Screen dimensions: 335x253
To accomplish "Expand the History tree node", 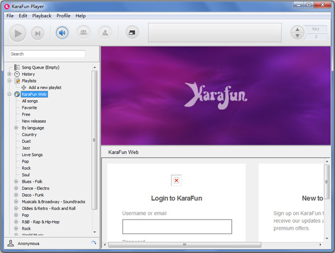I will tap(9, 74).
